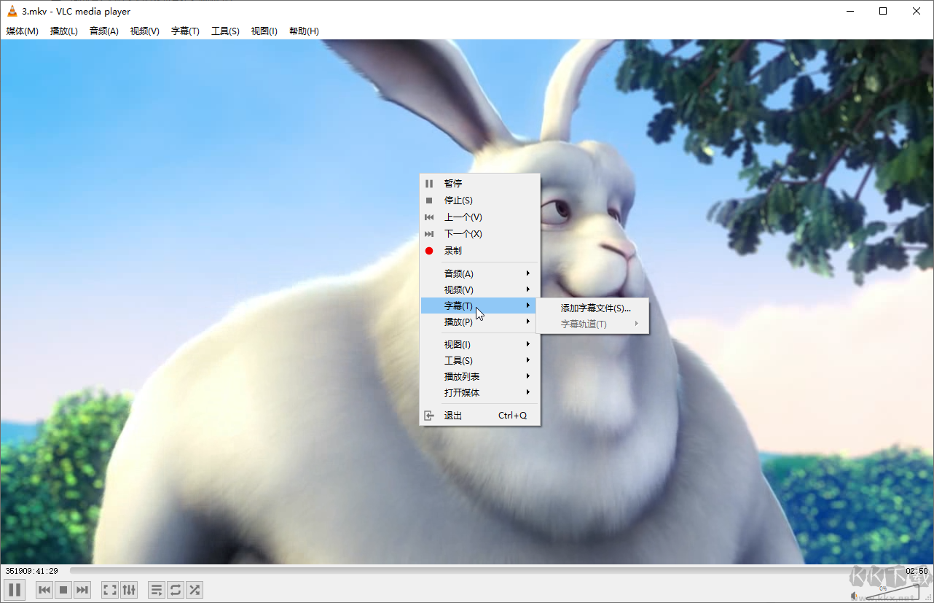This screenshot has height=603, width=934.
Task: Pause playback using bottom toolbar pause icon
Action: pyautogui.click(x=14, y=589)
